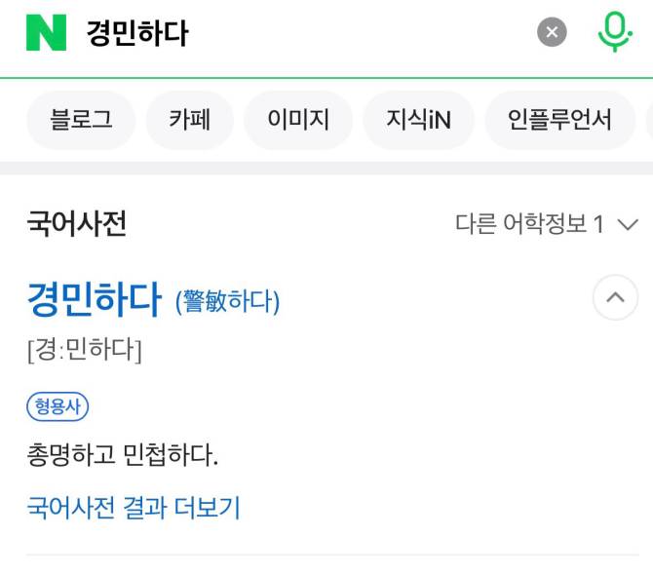Click the pronunciation guide [경:민하다]
The width and height of the screenshot is (653, 575).
[85, 350]
